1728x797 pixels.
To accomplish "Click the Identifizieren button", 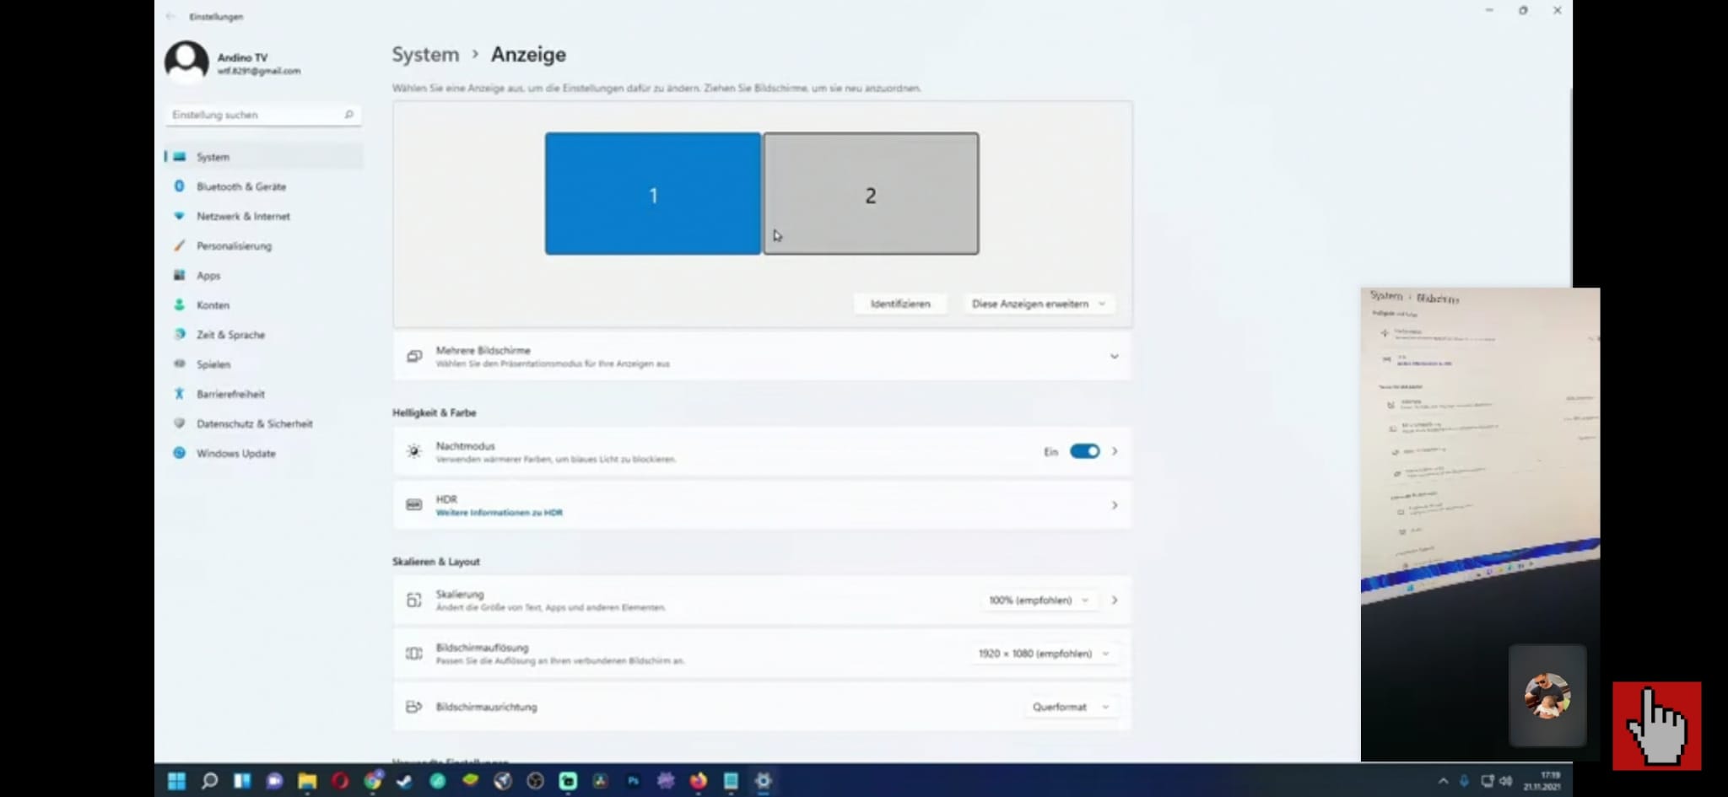I will (899, 304).
